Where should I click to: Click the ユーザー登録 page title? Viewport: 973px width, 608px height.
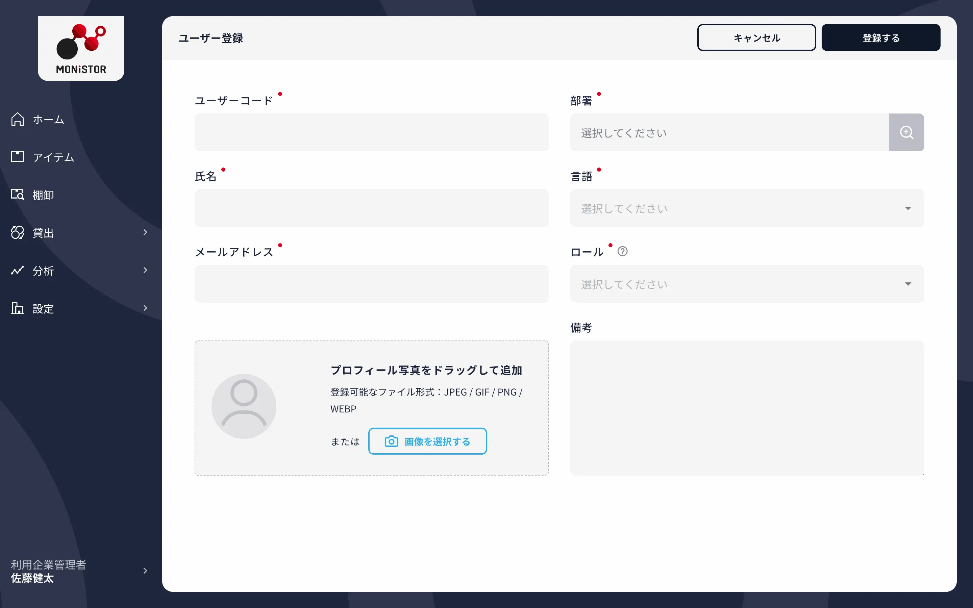point(211,38)
